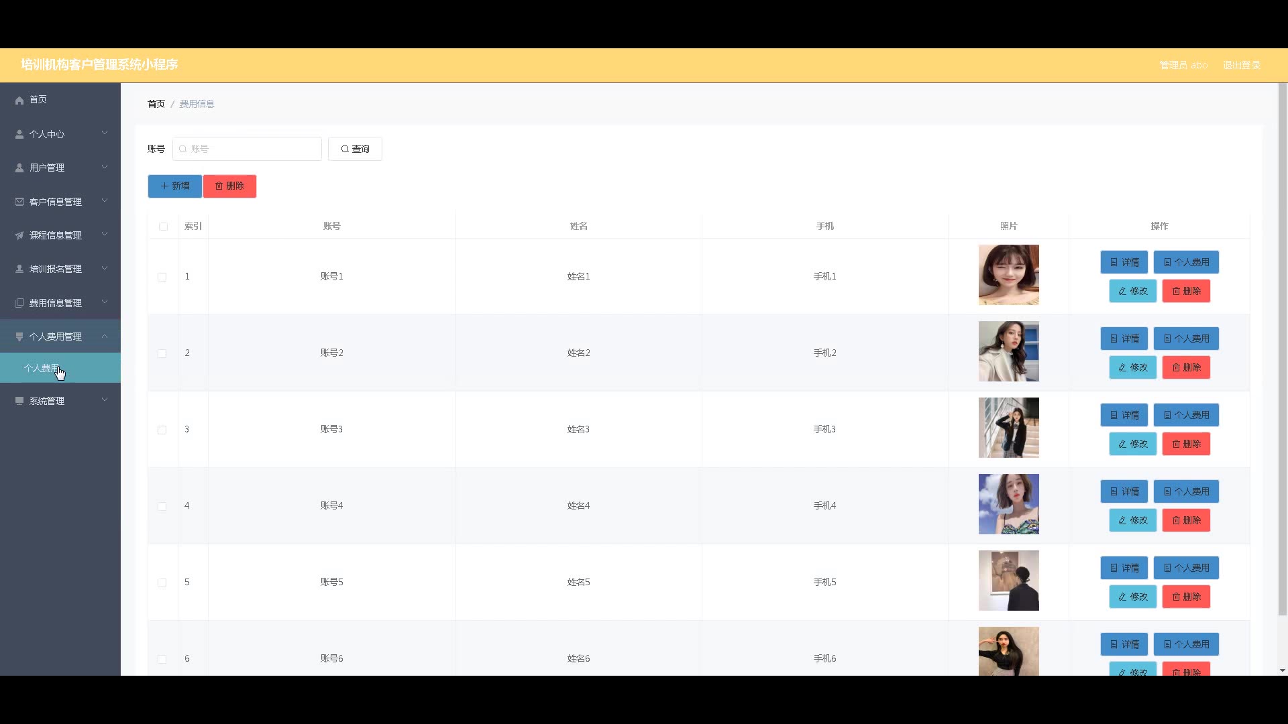Click the scrollbar down arrow
Image resolution: width=1288 pixels, height=724 pixels.
(1283, 670)
